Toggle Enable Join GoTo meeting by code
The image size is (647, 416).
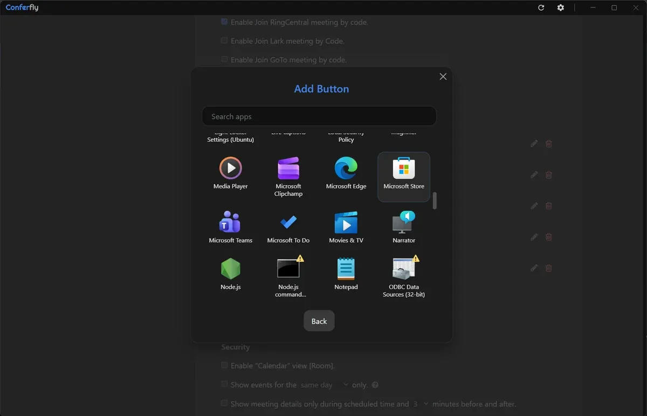click(x=224, y=59)
